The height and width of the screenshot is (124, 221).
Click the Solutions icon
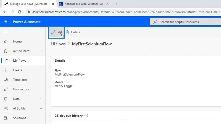6,118
